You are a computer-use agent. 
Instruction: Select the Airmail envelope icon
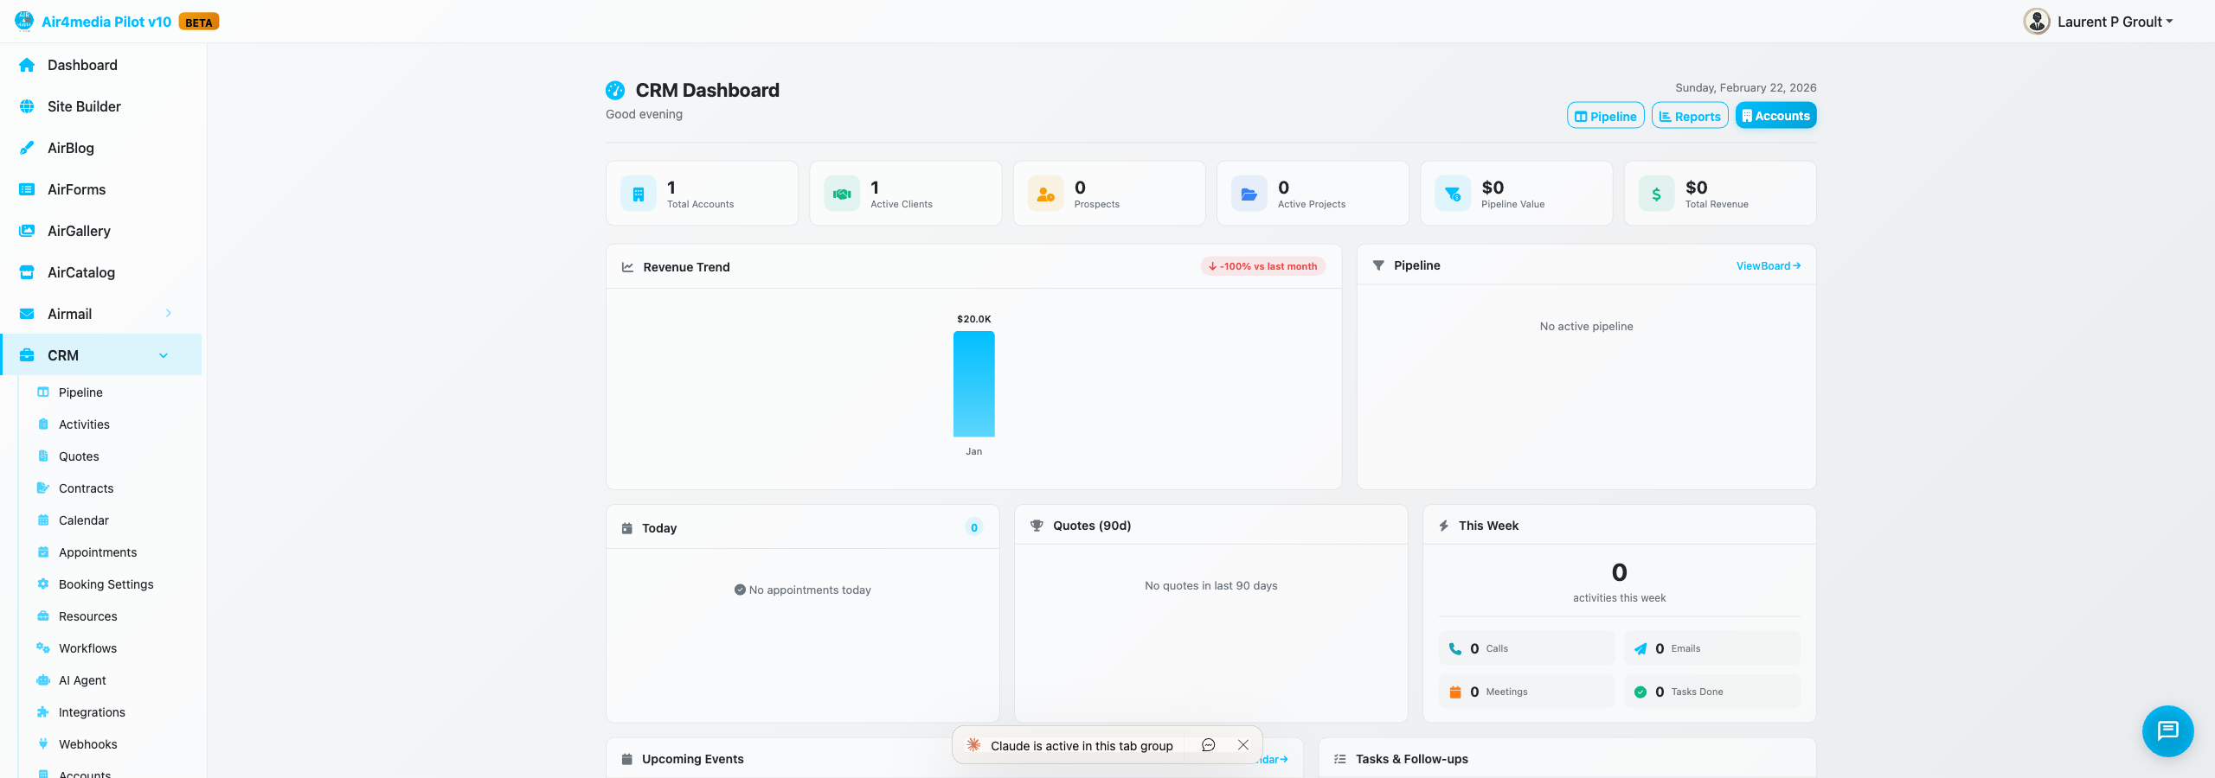pos(25,313)
